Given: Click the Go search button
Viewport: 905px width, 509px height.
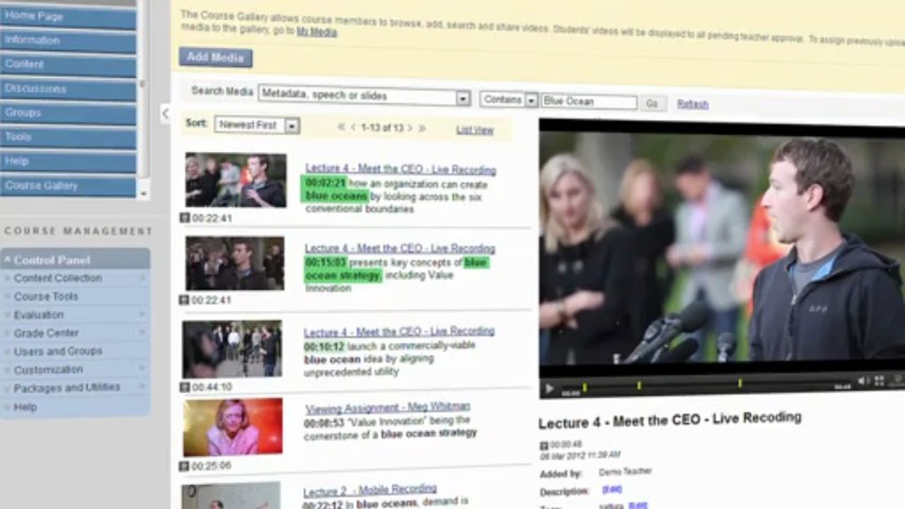Looking at the screenshot, I should click(x=652, y=104).
